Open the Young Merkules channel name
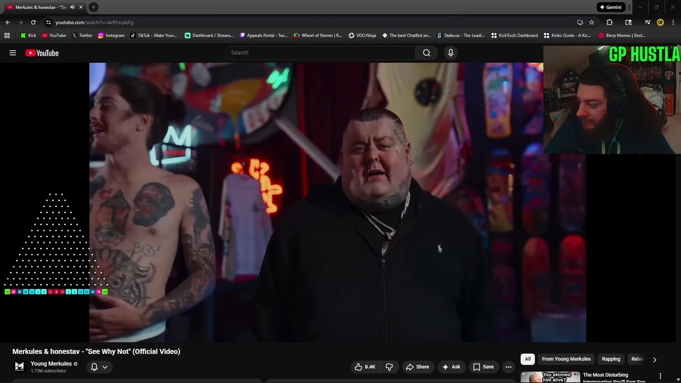 51,364
